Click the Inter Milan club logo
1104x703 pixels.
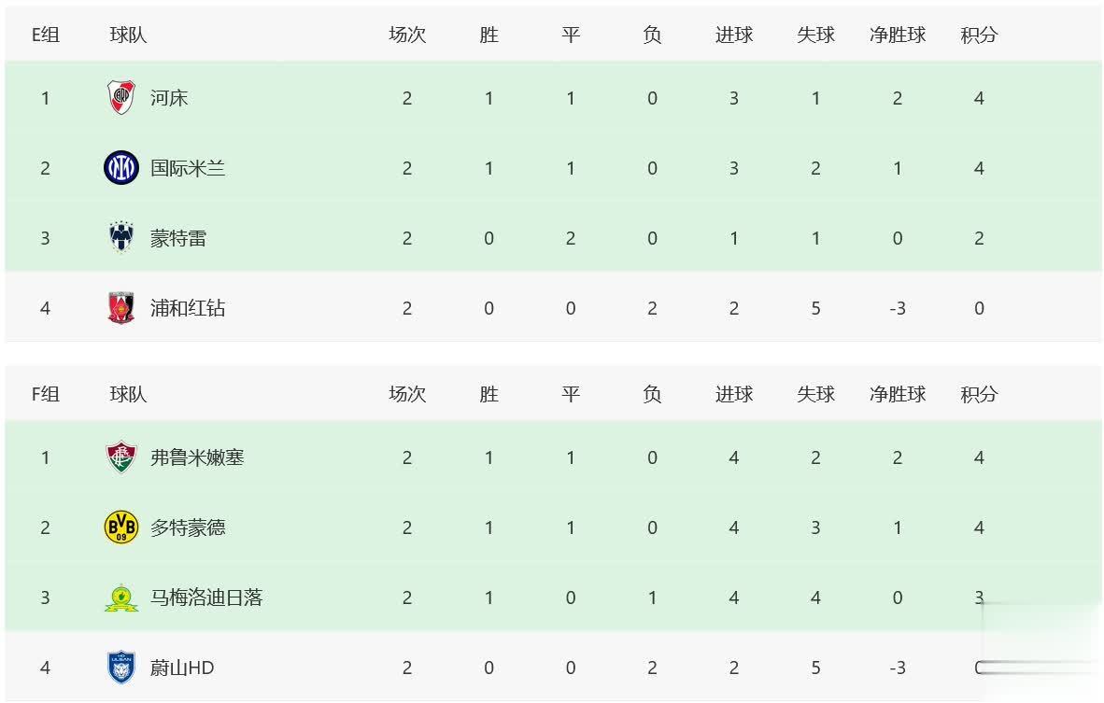120,168
